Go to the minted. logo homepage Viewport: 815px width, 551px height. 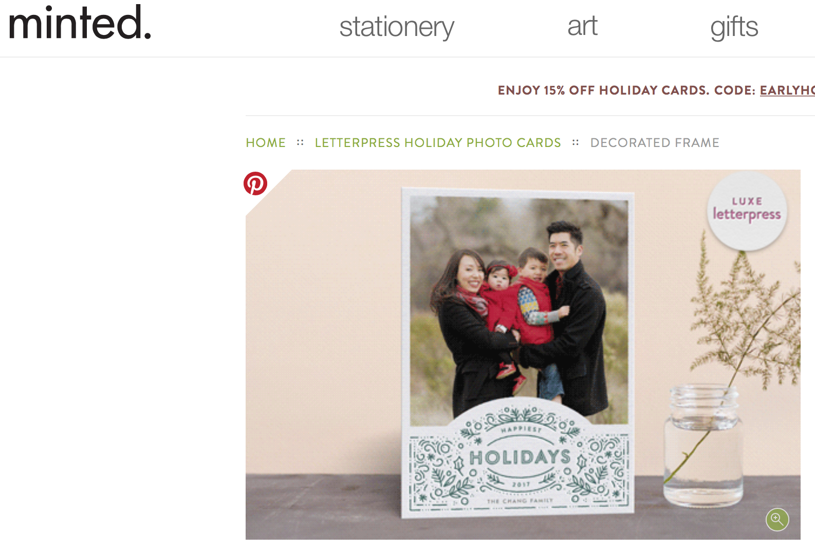pos(80,23)
